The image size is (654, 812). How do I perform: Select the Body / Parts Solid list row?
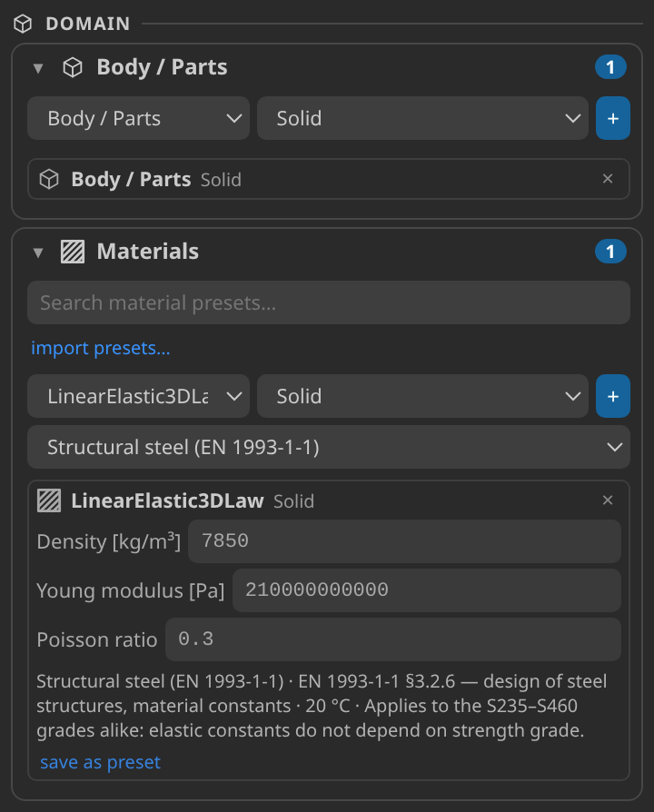click(x=328, y=179)
